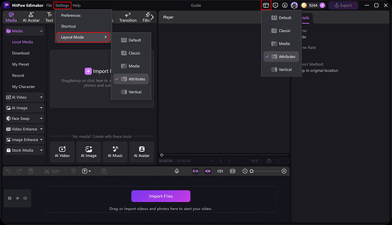Viewport: 392px width, 225px height.
Task: Choose Classic layout in title bar dropdown
Action: [x=281, y=31]
